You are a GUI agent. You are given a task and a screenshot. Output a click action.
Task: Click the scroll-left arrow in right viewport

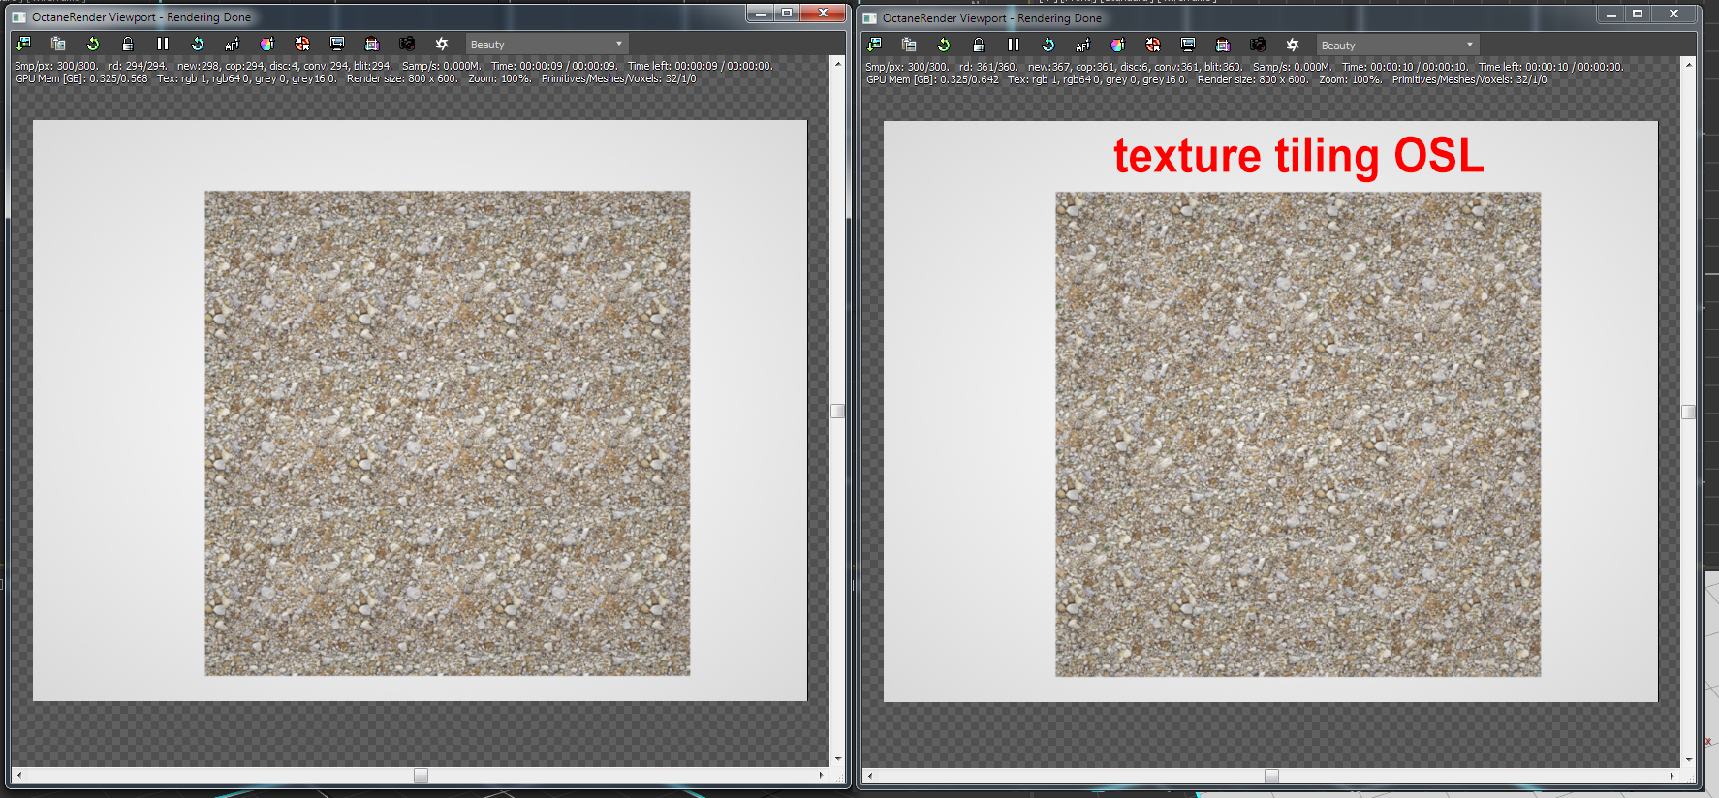pyautogui.click(x=869, y=776)
